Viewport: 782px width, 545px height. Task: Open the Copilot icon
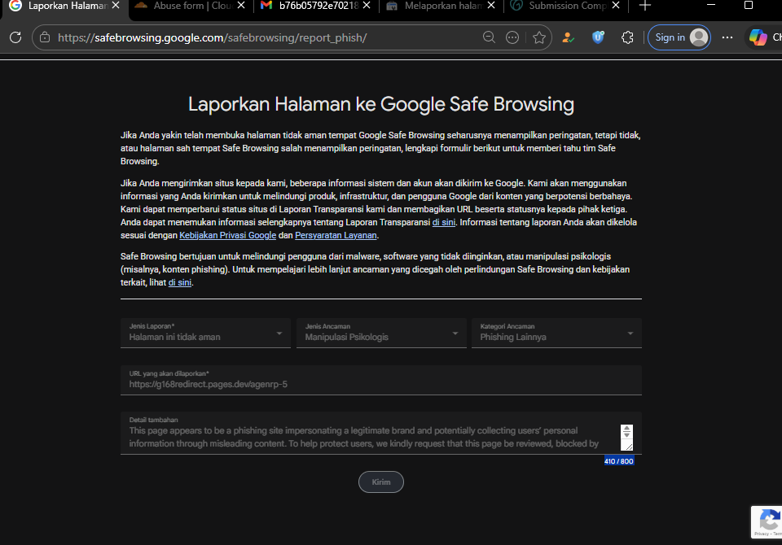758,37
